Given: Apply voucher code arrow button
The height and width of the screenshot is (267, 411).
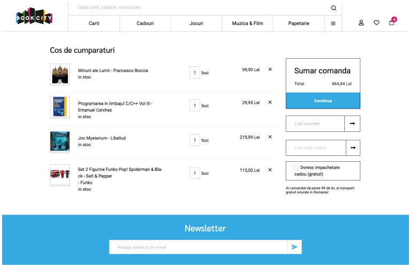Looking at the screenshot, I should pyautogui.click(x=352, y=124).
